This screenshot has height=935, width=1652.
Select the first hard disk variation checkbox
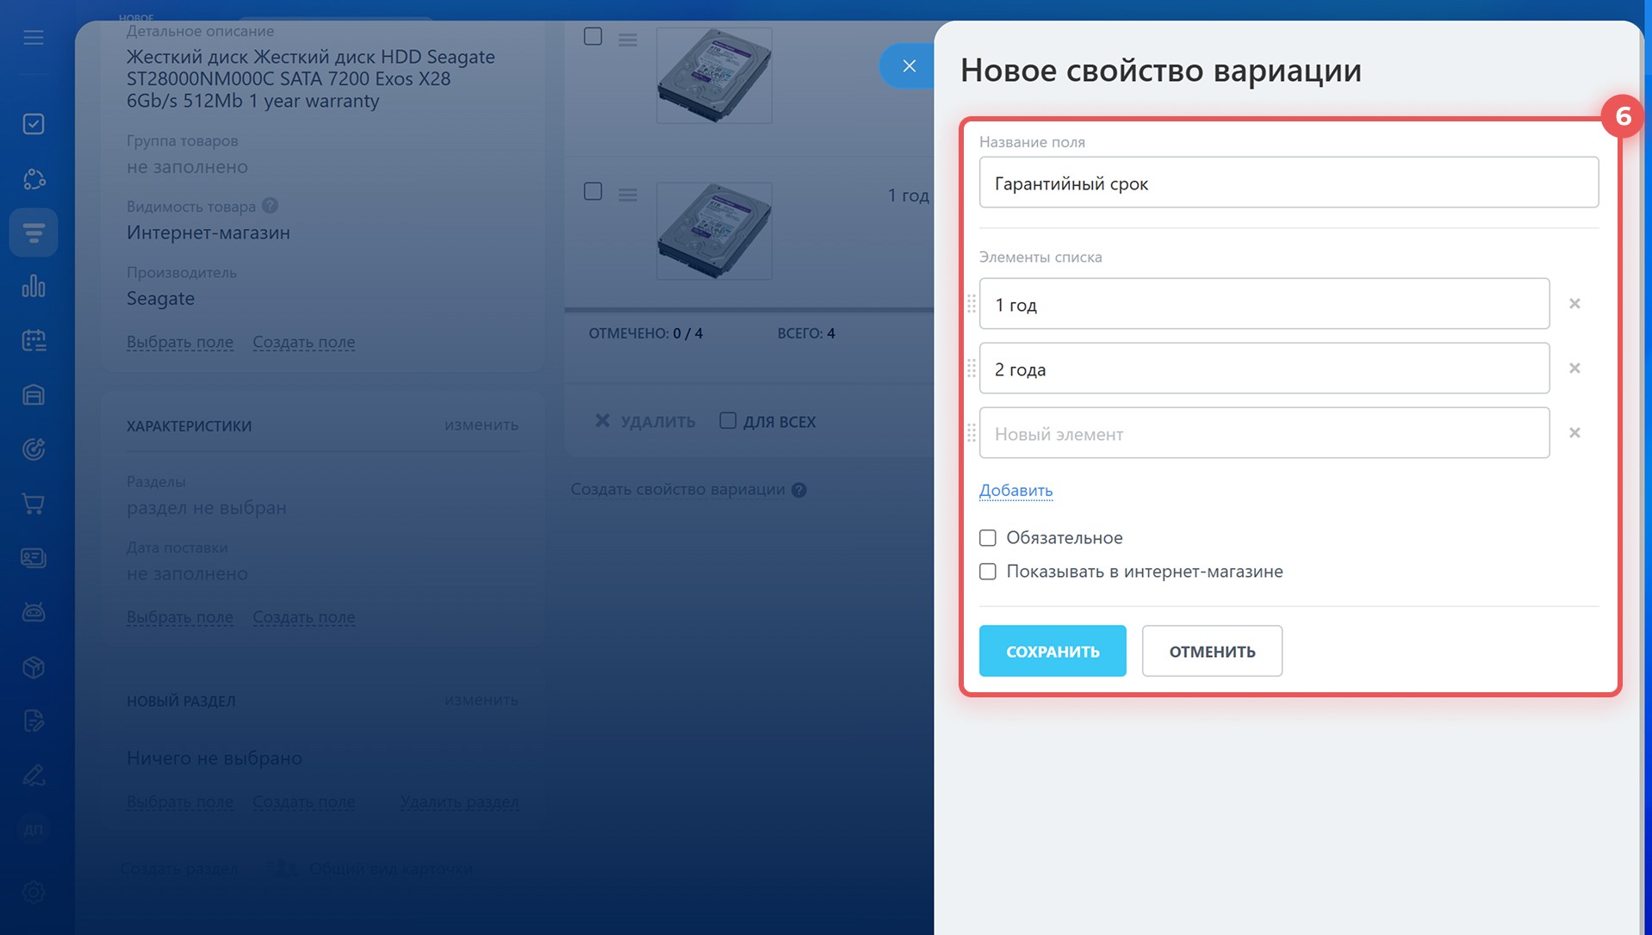(593, 36)
